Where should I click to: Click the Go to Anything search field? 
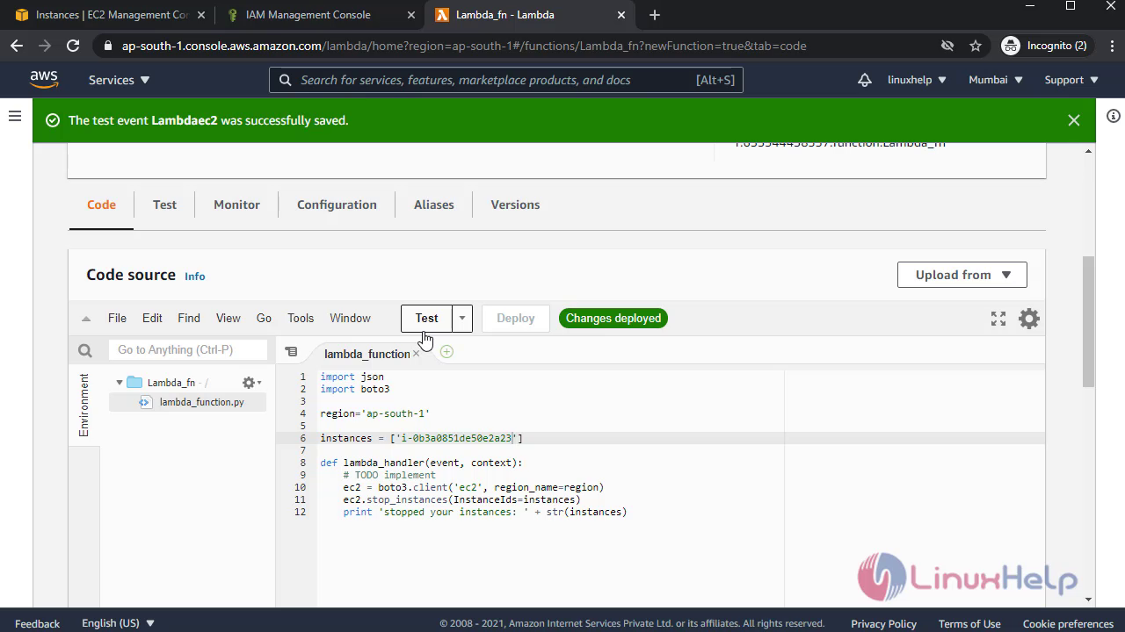[188, 350]
